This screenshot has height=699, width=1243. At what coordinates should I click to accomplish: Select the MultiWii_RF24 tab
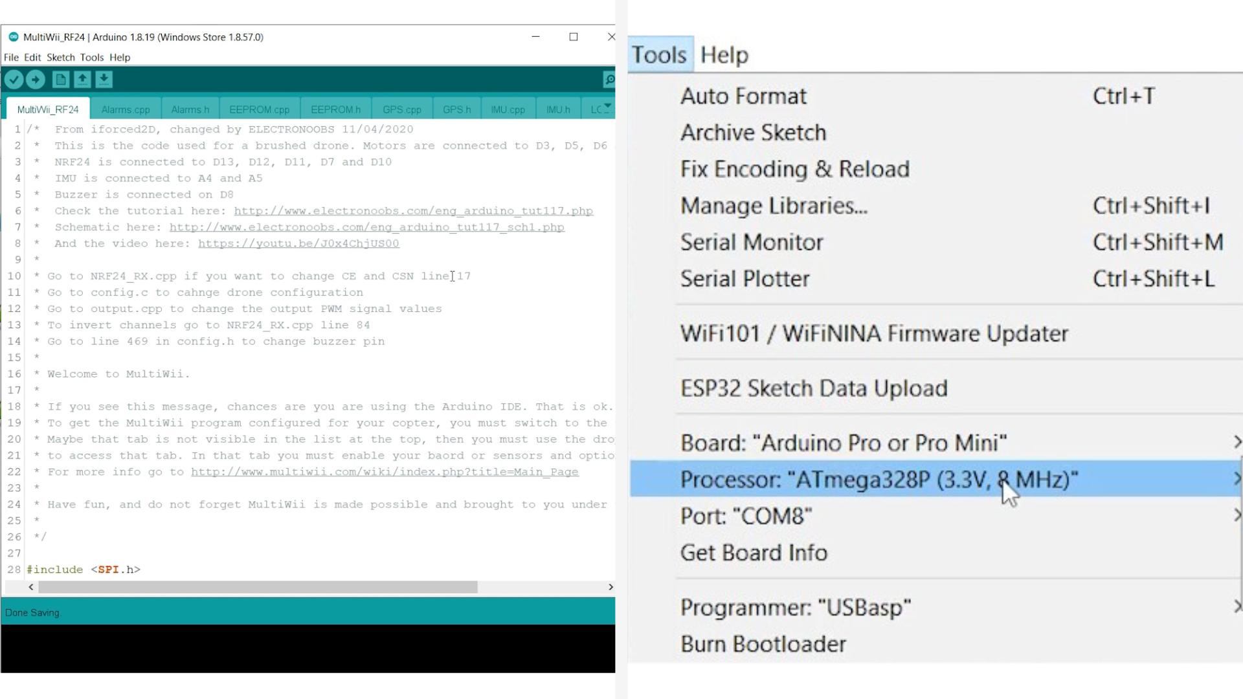coord(47,108)
